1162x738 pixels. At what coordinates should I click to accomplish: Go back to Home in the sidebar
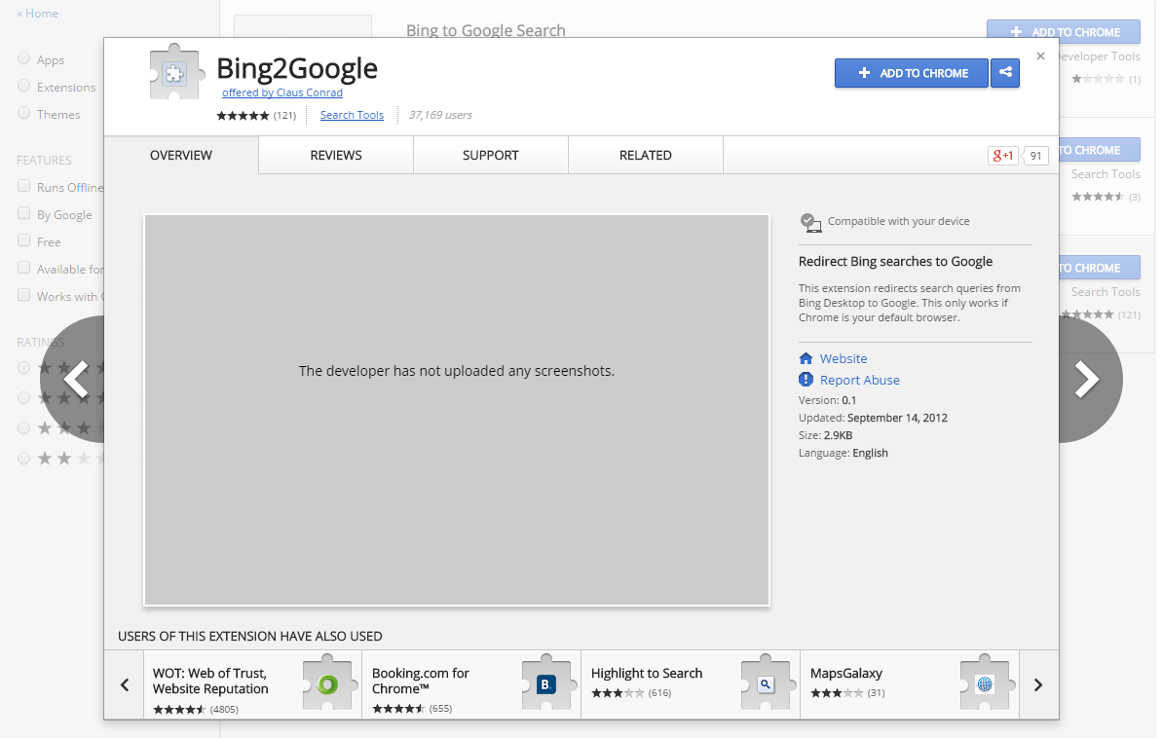pos(37,14)
